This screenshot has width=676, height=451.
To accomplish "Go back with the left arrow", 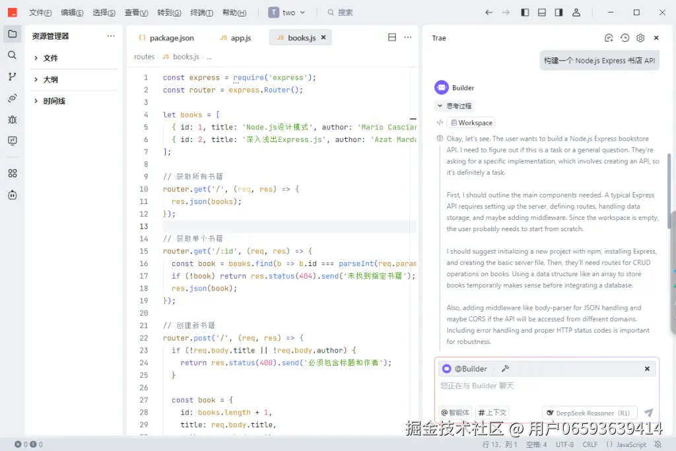I will point(489,13).
